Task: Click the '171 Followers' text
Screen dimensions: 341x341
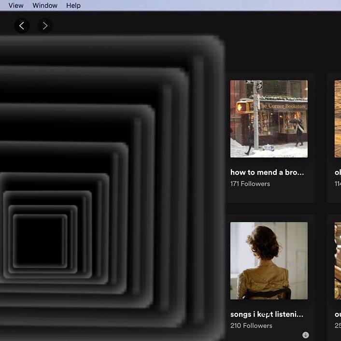Action: click(250, 184)
